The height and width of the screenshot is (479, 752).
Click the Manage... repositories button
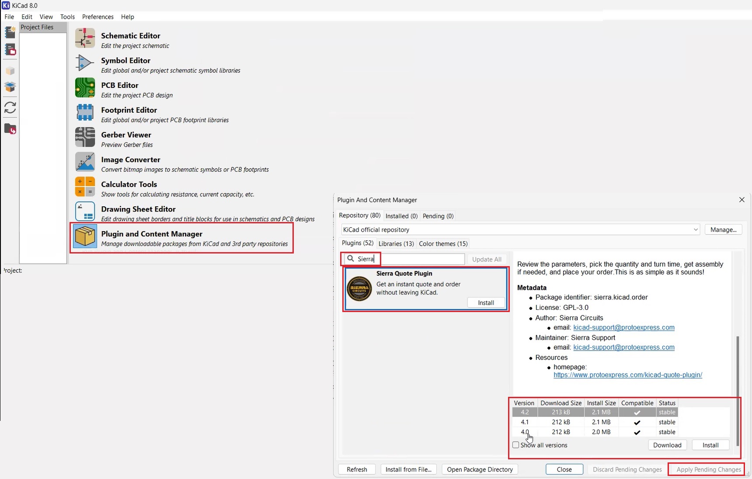click(x=724, y=229)
